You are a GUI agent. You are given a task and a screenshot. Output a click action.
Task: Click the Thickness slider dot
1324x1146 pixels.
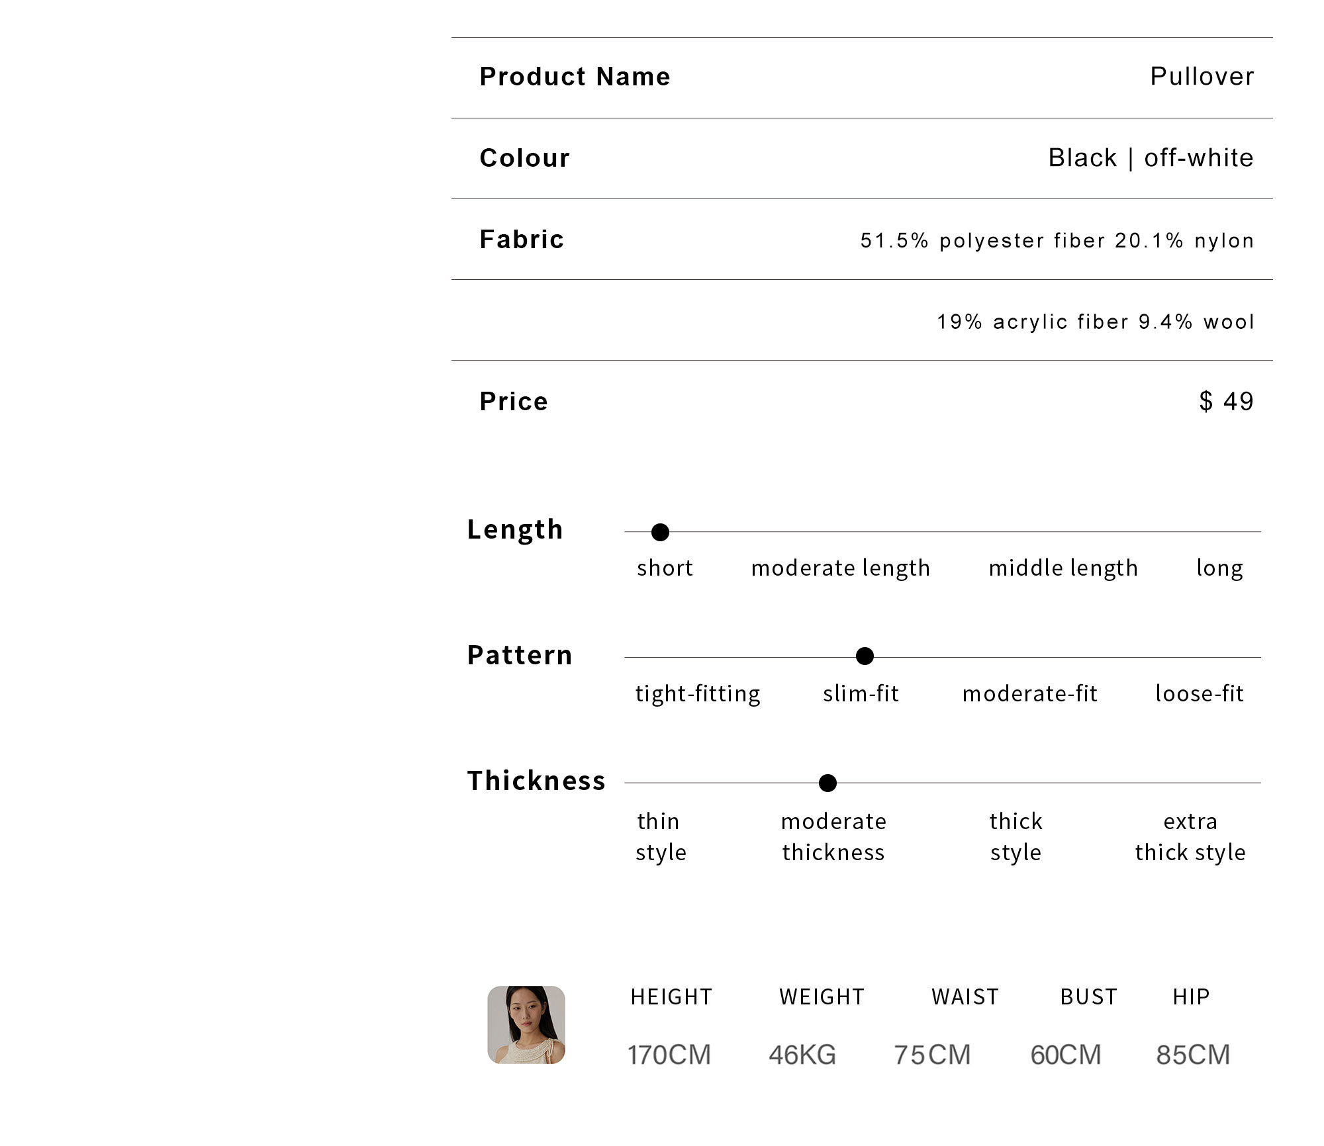pyautogui.click(x=827, y=783)
